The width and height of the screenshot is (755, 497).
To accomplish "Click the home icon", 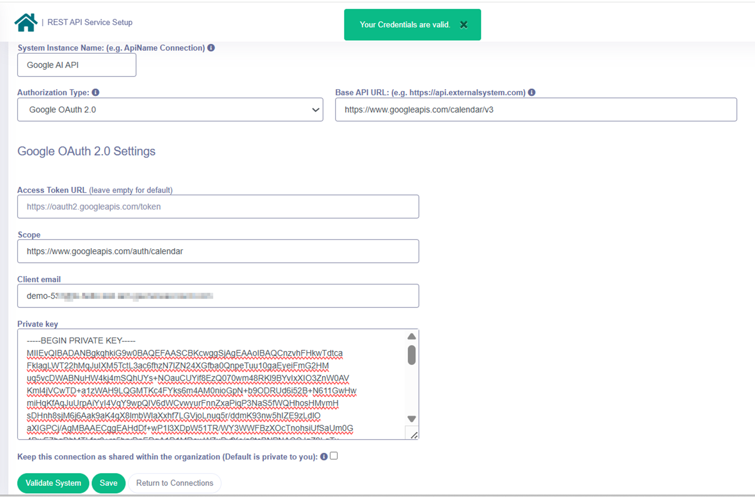I will [26, 22].
